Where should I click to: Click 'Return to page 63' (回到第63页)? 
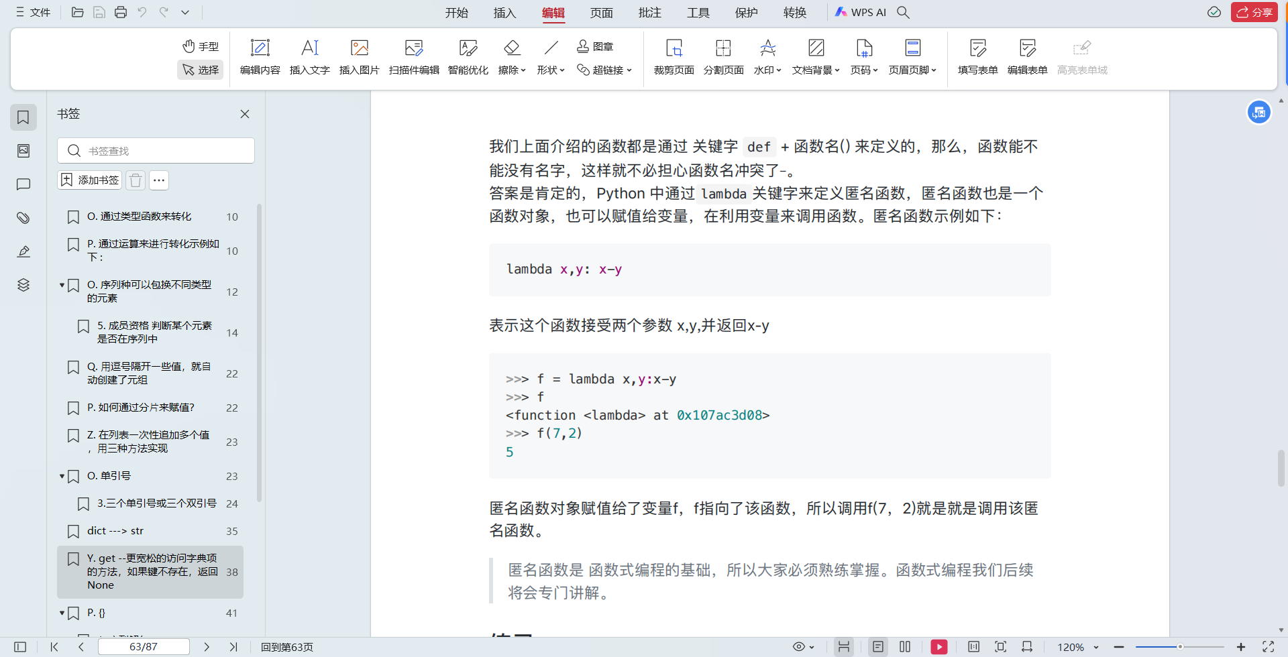click(286, 647)
